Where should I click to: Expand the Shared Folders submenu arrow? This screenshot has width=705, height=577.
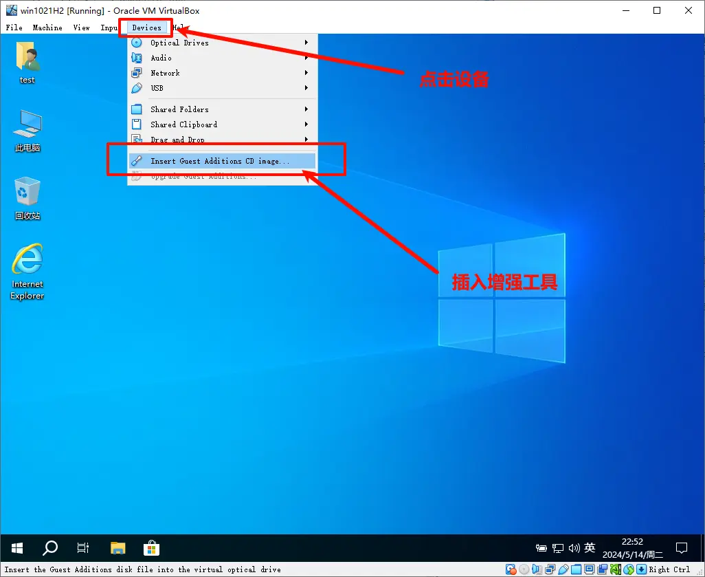pos(306,109)
